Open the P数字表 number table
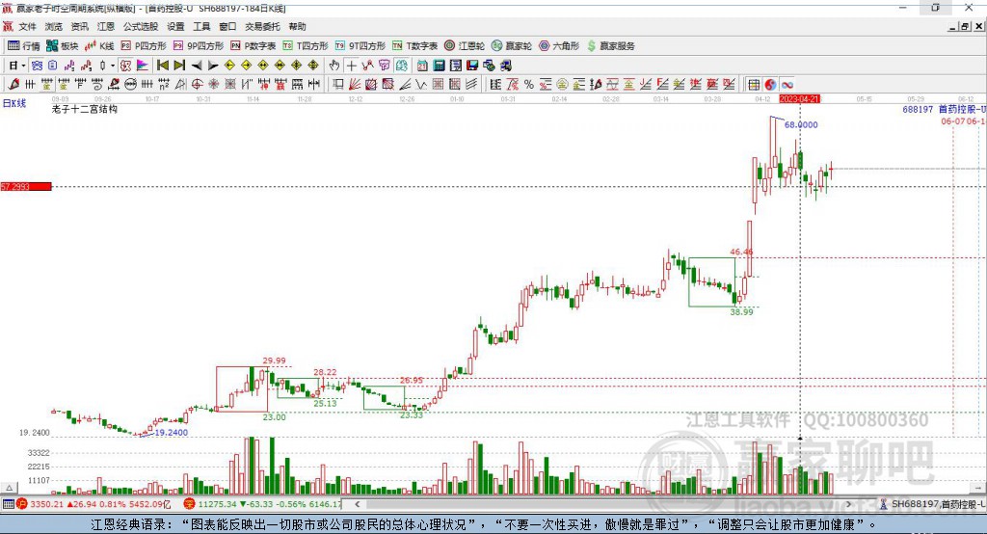The width and height of the screenshot is (987, 534). [x=253, y=46]
